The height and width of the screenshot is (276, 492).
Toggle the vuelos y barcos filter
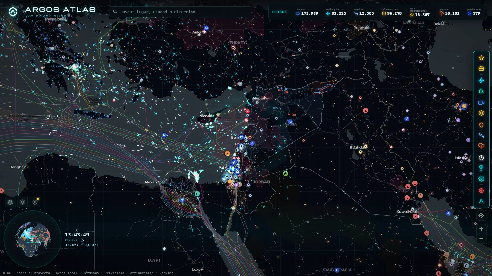click(x=336, y=12)
